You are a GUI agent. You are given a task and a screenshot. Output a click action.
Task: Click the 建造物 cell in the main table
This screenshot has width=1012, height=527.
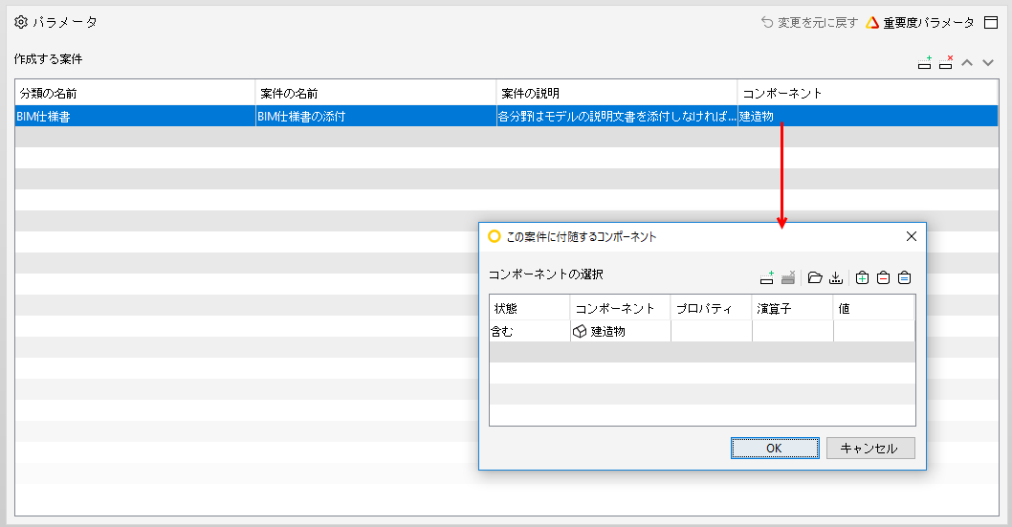869,117
